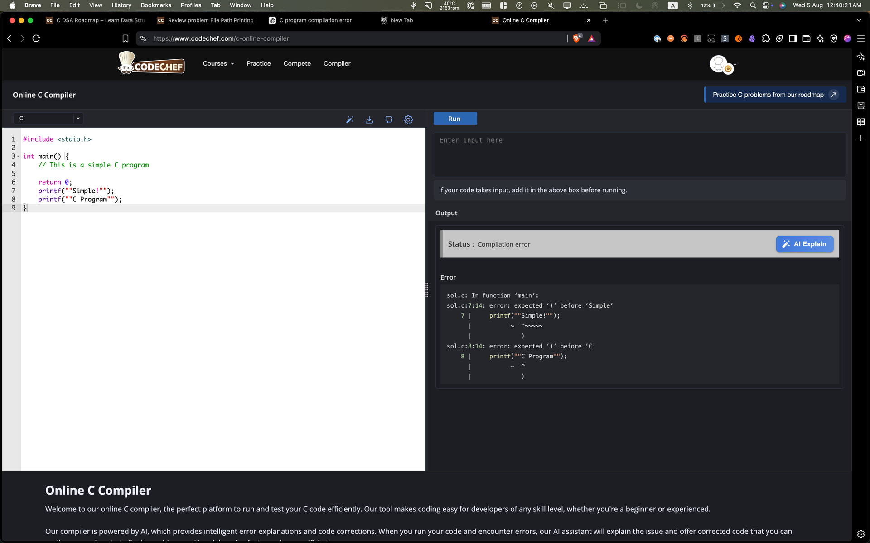
Task: Click the panel resize handle between editor and output
Action: click(x=427, y=290)
